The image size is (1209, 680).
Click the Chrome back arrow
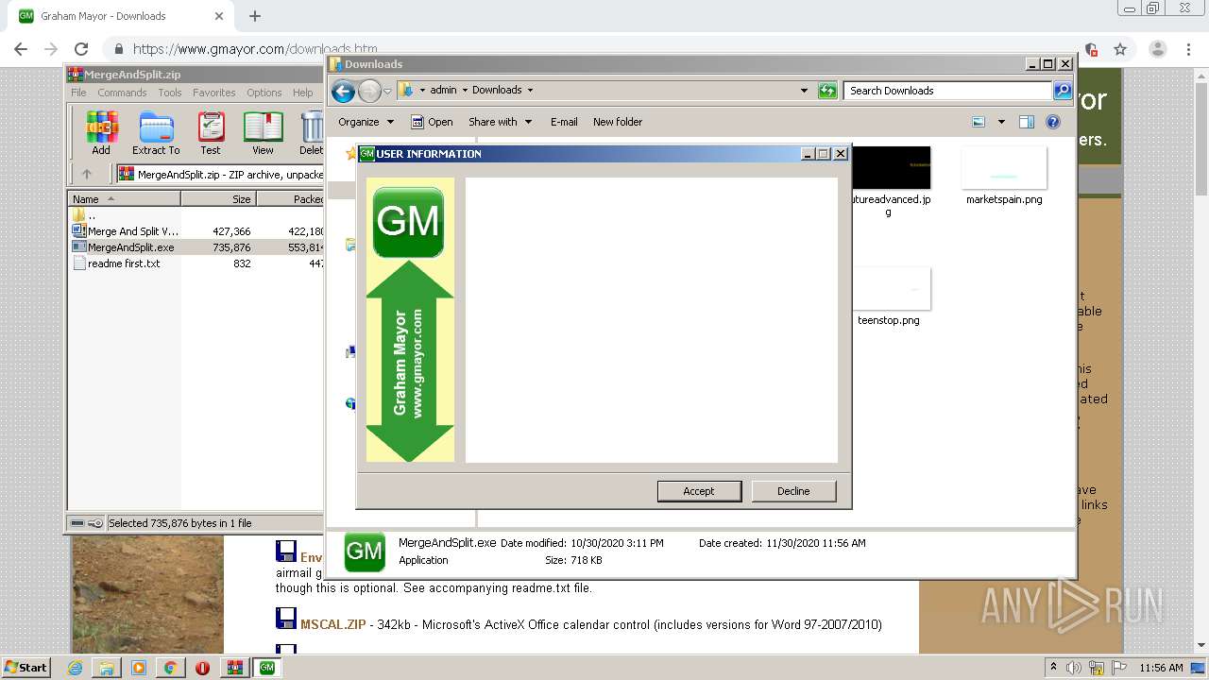click(21, 49)
